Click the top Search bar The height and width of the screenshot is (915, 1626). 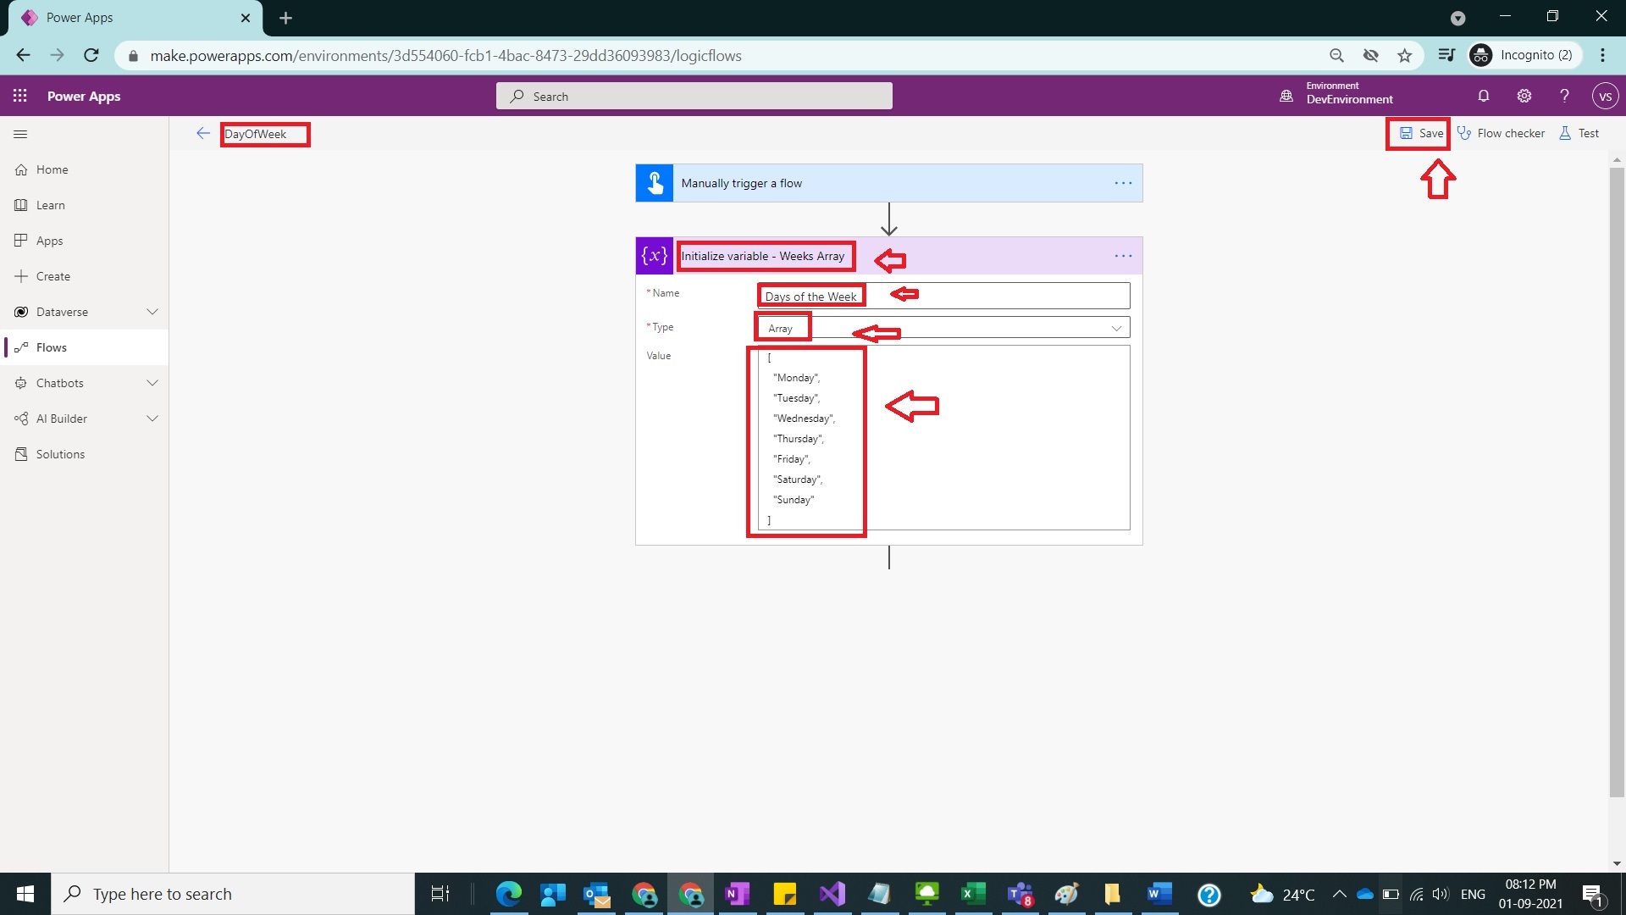click(x=693, y=96)
